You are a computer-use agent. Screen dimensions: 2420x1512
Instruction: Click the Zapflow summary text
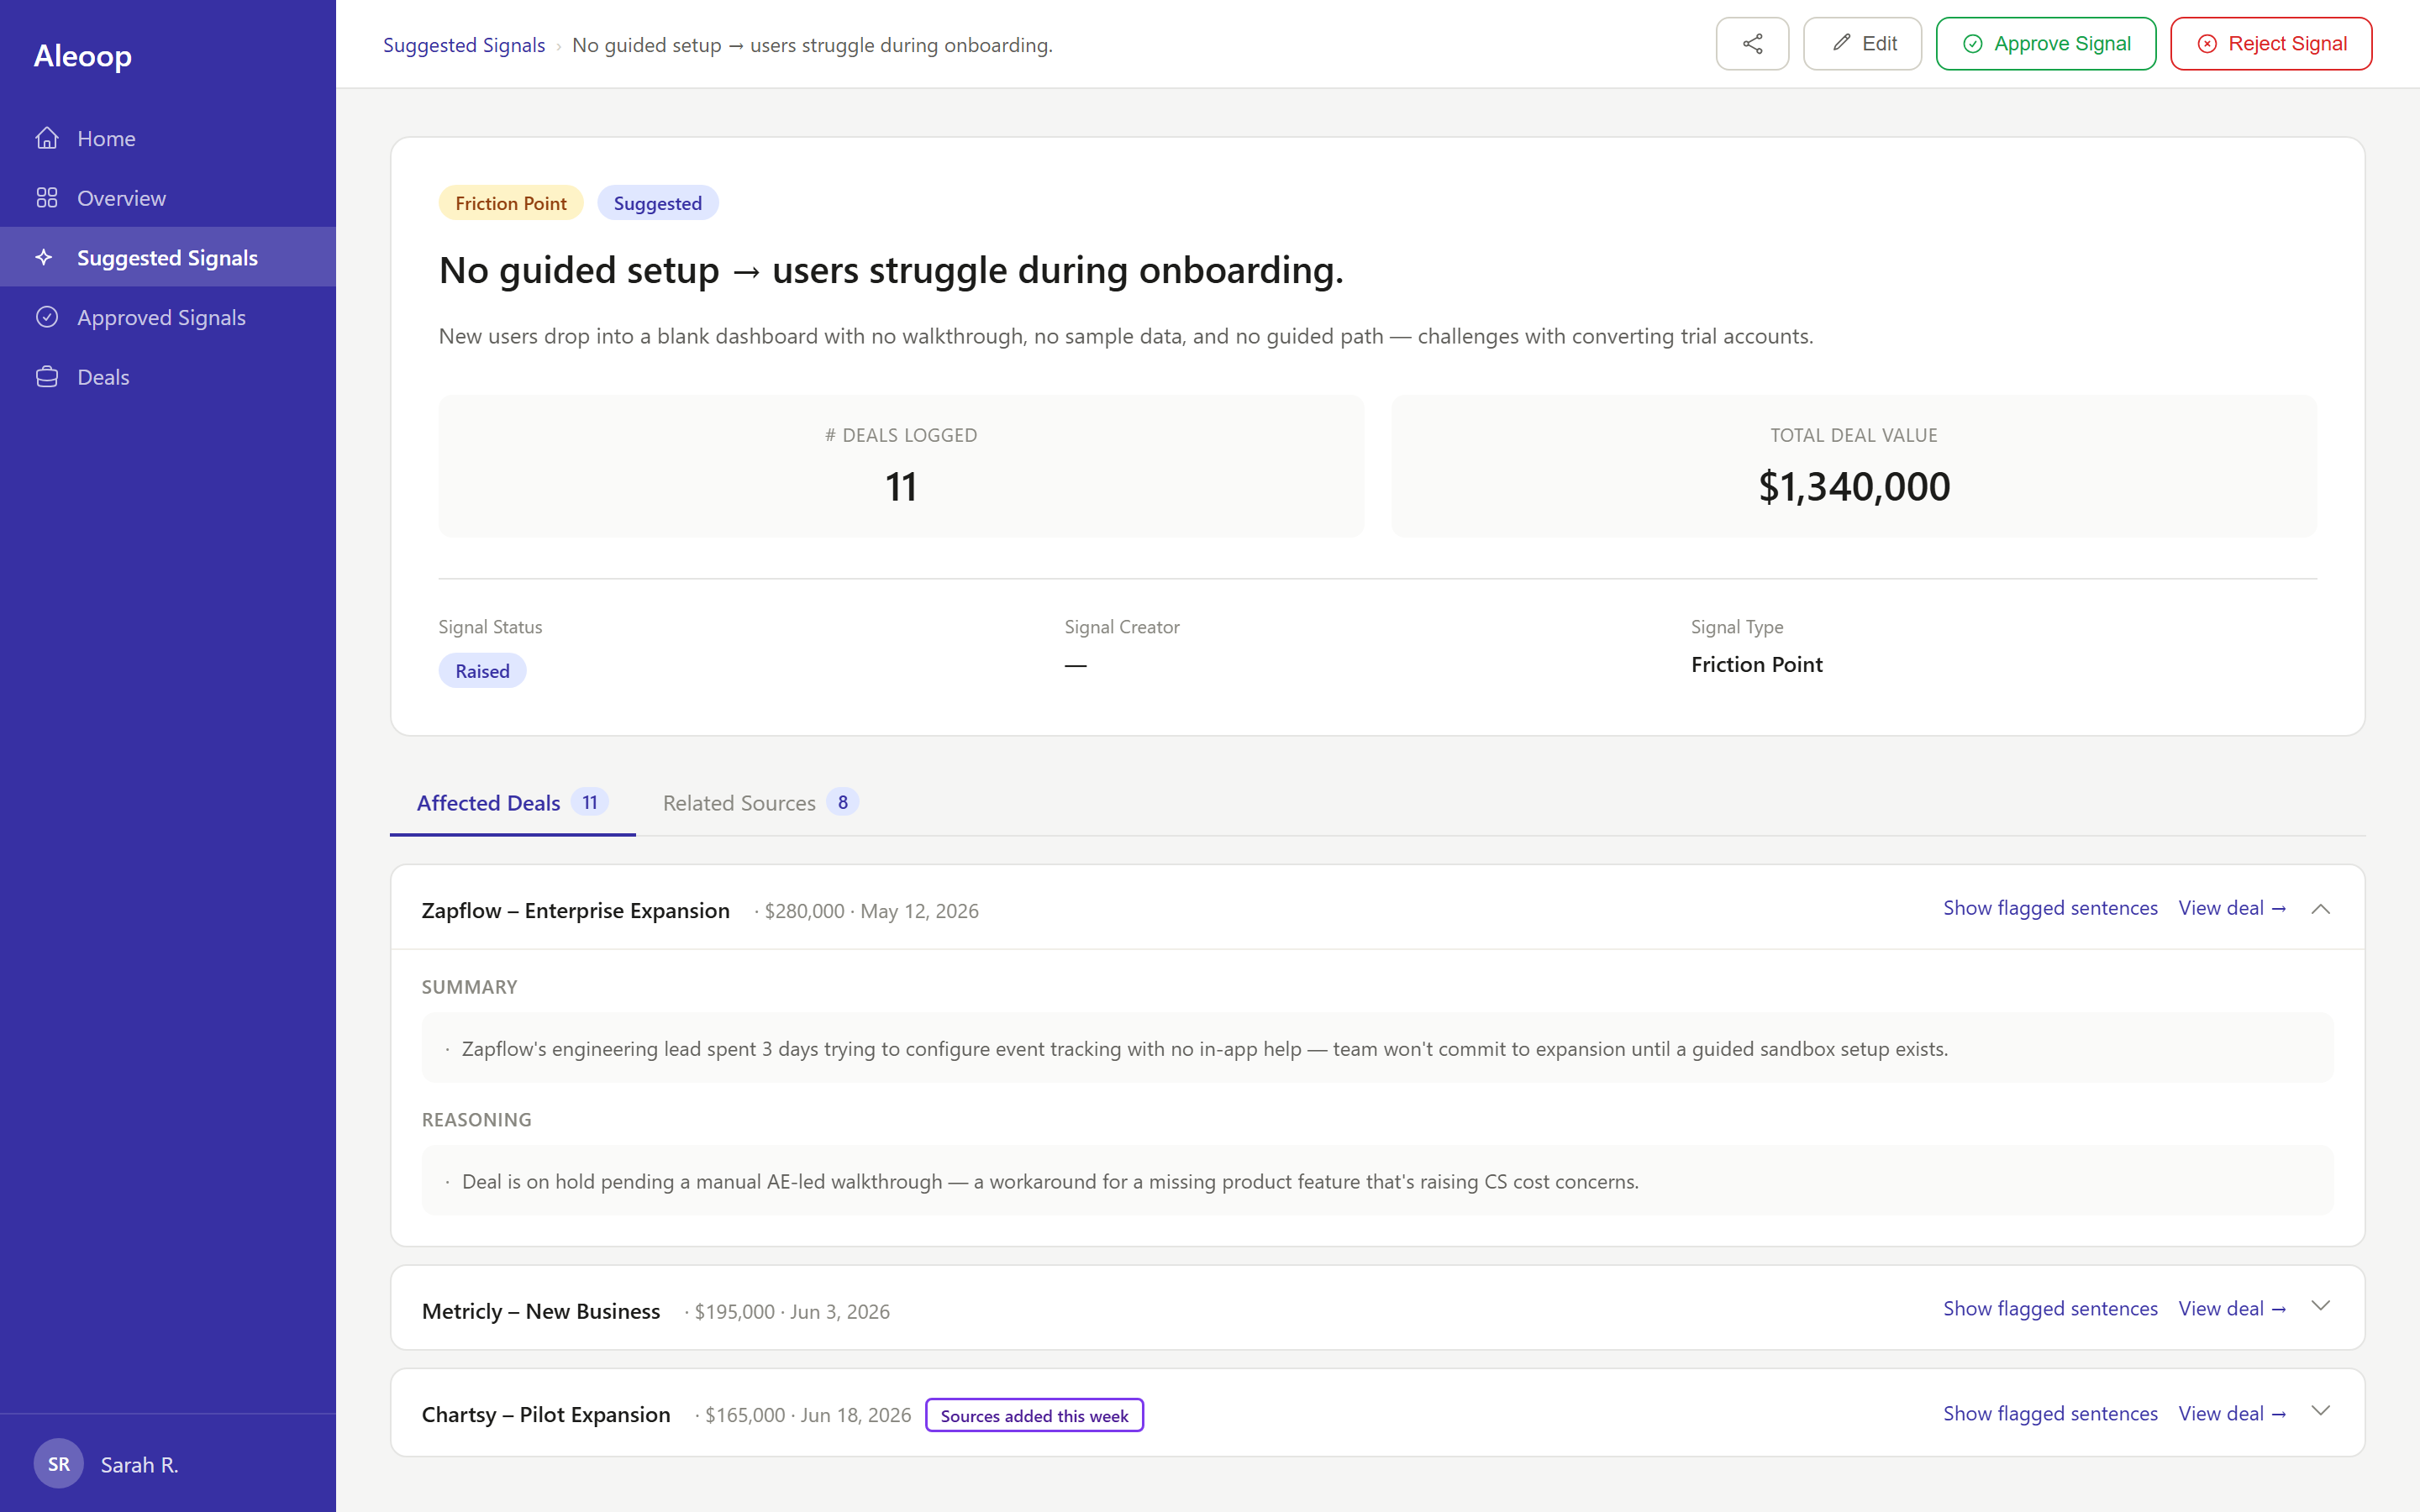[x=1205, y=1048]
